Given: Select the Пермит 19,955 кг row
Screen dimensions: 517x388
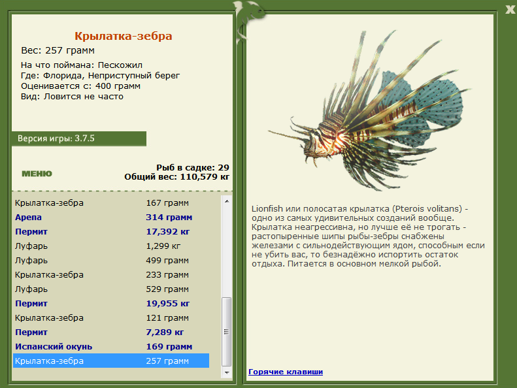Looking at the screenshot, I should 111,303.
